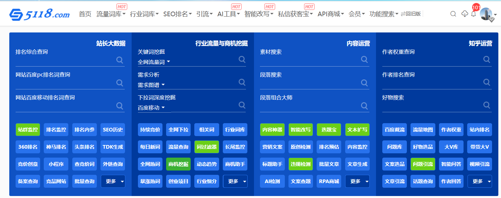Click search icon beside 关键词挖掘
Screen dimensions: 501x198
pyautogui.click(x=242, y=59)
